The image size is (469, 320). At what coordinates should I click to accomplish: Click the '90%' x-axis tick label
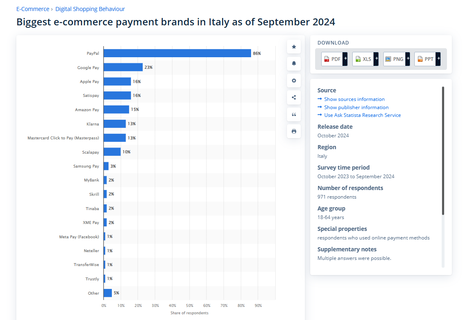coord(258,306)
